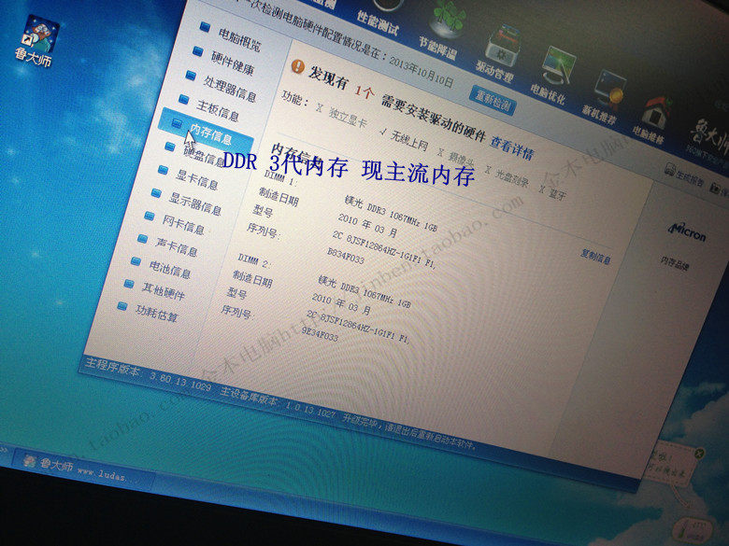
Task: Click the 摄像头 feature label
Action: [x=462, y=161]
